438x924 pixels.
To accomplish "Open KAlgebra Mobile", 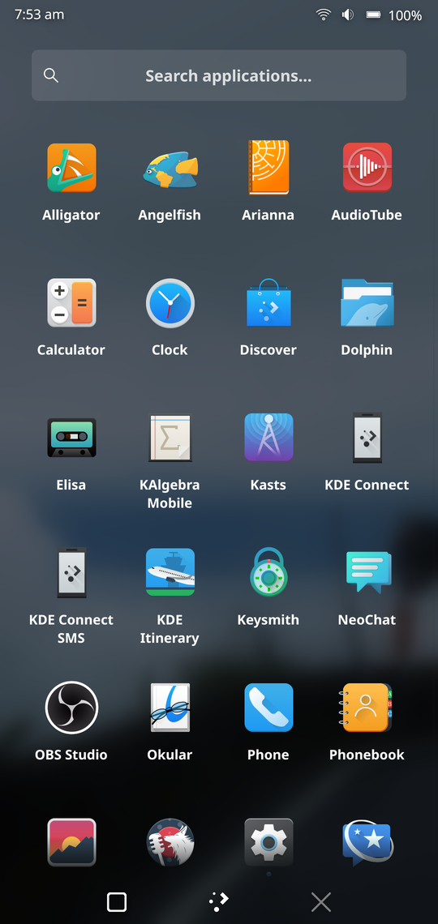I will 170,438.
